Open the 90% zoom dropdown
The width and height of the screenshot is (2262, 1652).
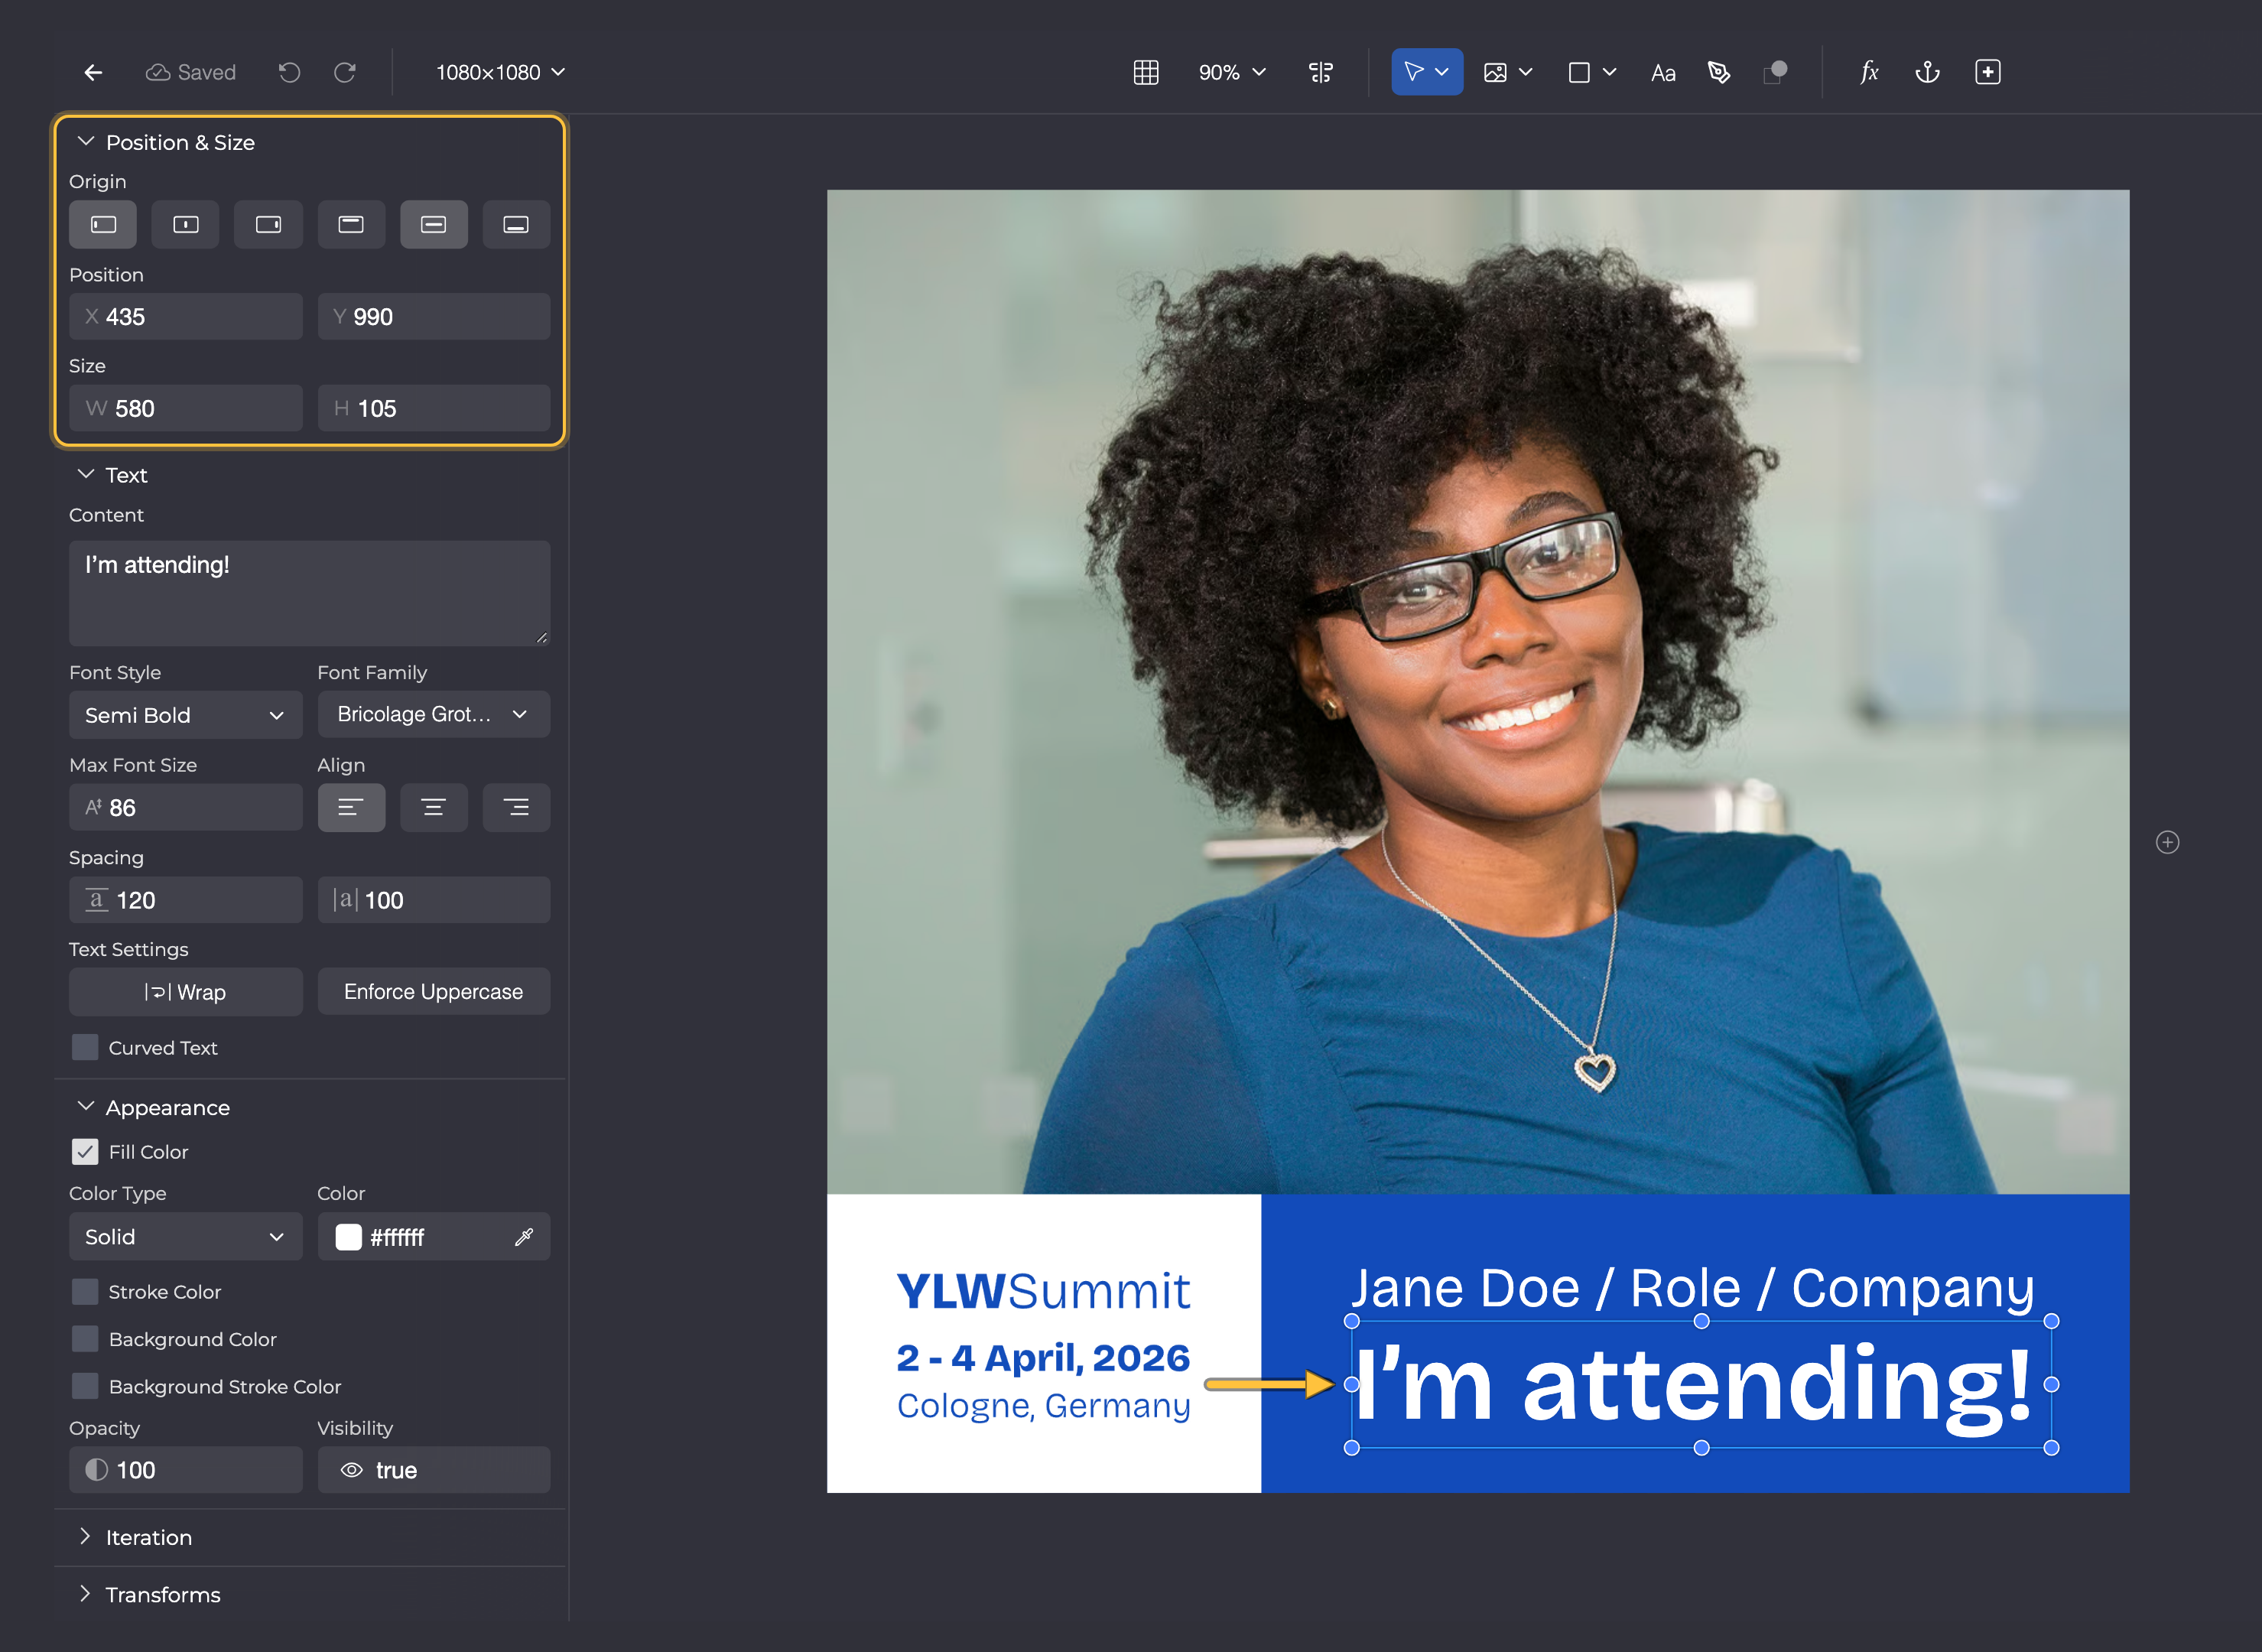click(1231, 72)
